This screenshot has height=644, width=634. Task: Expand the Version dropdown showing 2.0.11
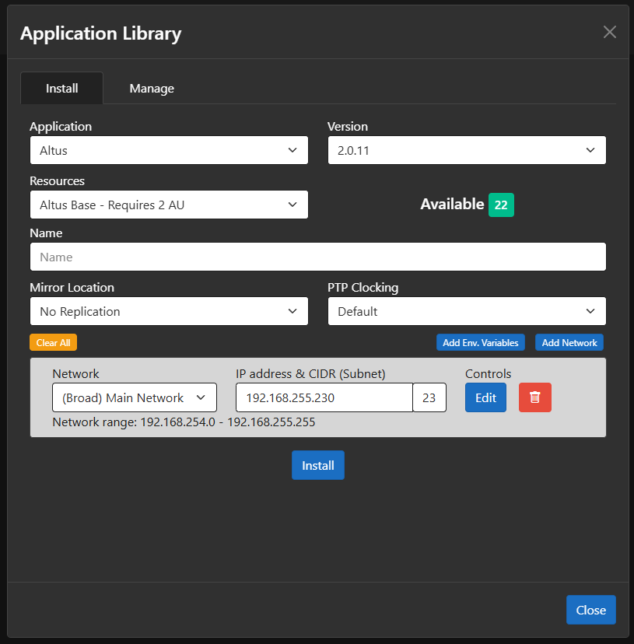[x=466, y=150]
